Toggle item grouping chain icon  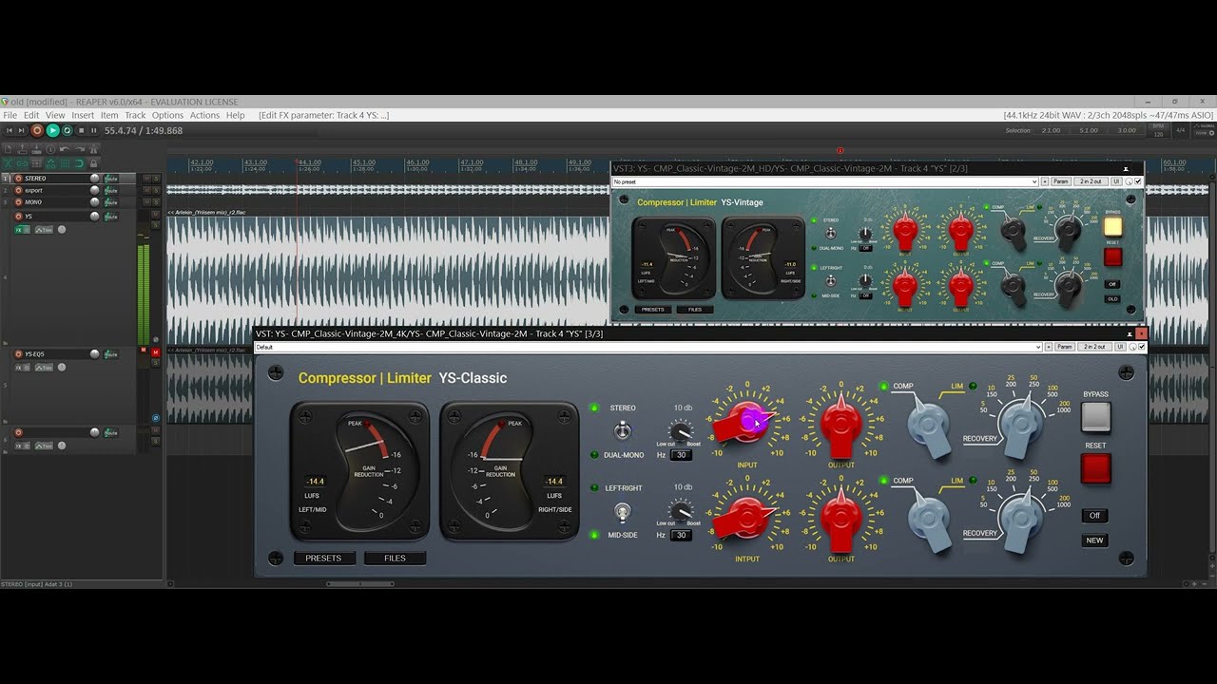pyautogui.click(x=22, y=163)
